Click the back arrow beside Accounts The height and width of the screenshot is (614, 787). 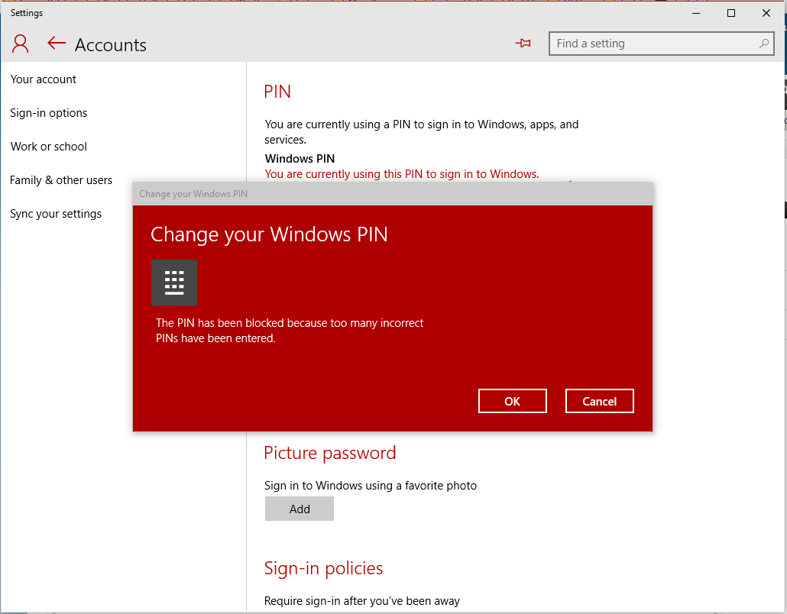[x=57, y=44]
